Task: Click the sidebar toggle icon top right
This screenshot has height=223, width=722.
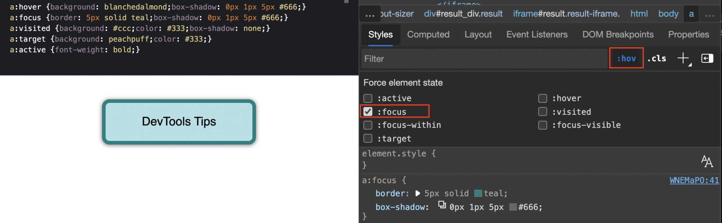Action: (x=707, y=58)
